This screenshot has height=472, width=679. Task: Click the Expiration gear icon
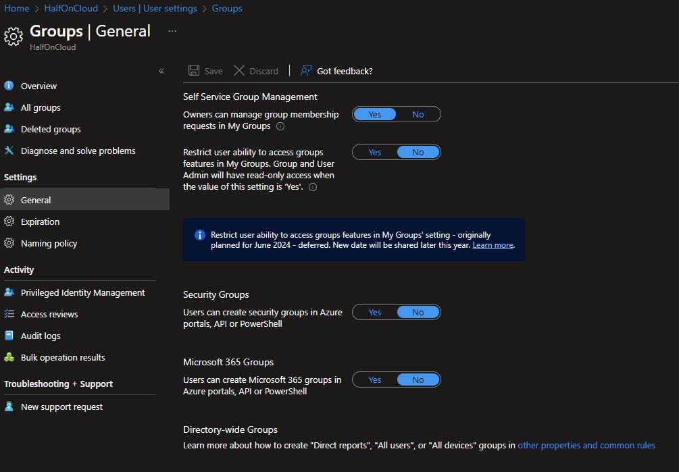[9, 221]
